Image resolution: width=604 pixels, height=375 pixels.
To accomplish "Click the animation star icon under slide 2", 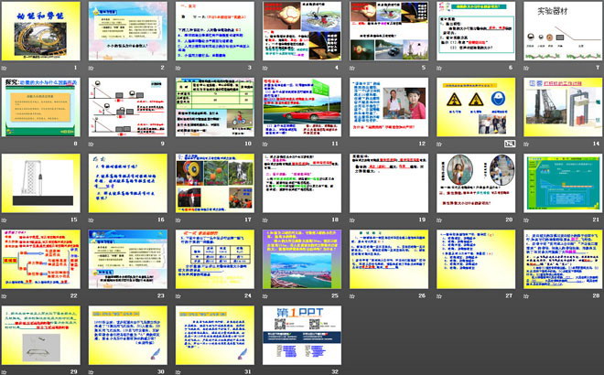I will 92,69.
